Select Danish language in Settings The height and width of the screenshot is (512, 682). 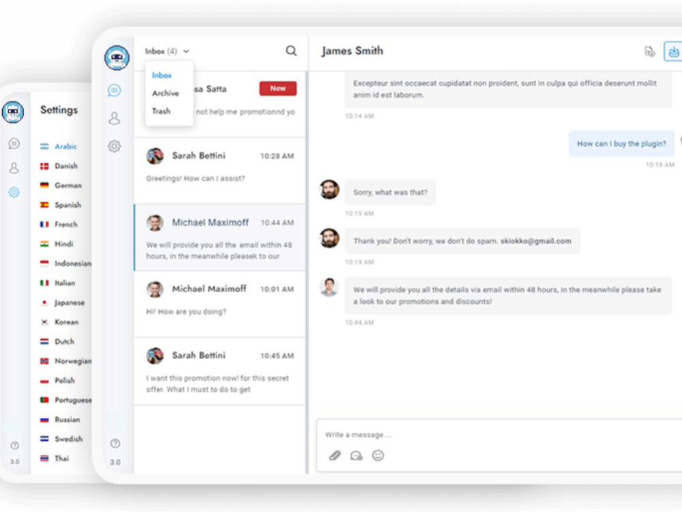click(59, 166)
